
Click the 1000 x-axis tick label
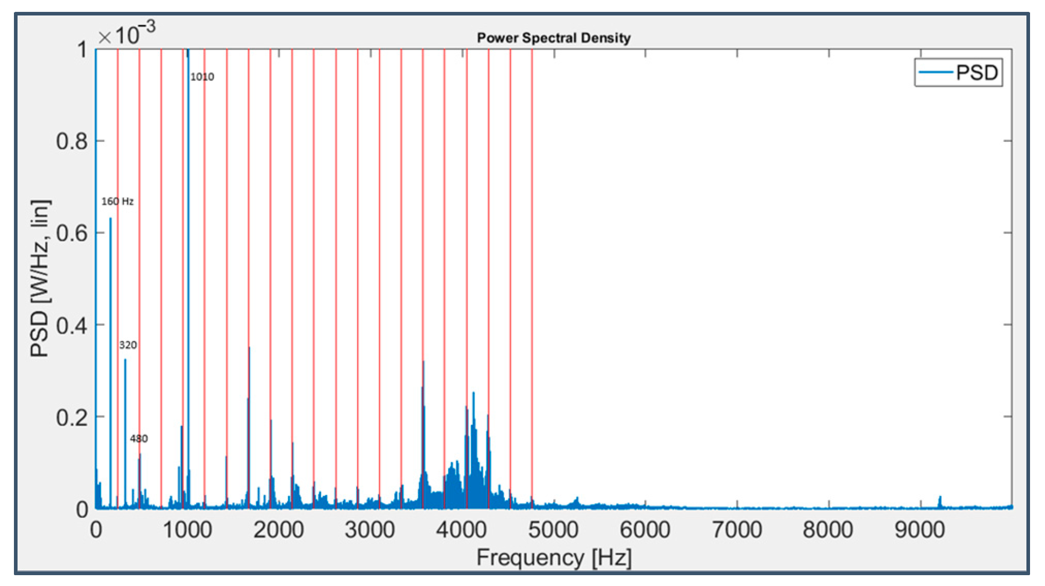pyautogui.click(x=187, y=530)
